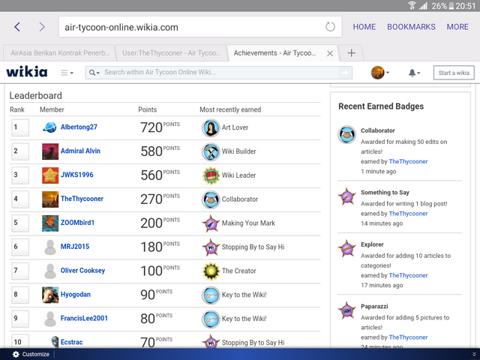
Task: Click the '720' points value
Action: (151, 127)
